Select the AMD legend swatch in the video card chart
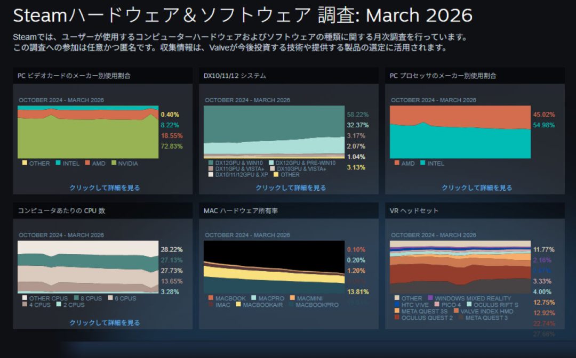The height and width of the screenshot is (358, 576). pyautogui.click(x=87, y=164)
